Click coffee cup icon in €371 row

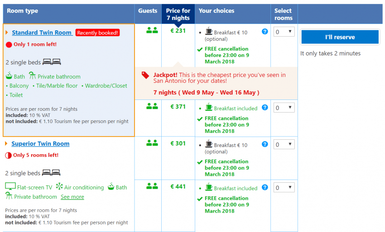208,108
